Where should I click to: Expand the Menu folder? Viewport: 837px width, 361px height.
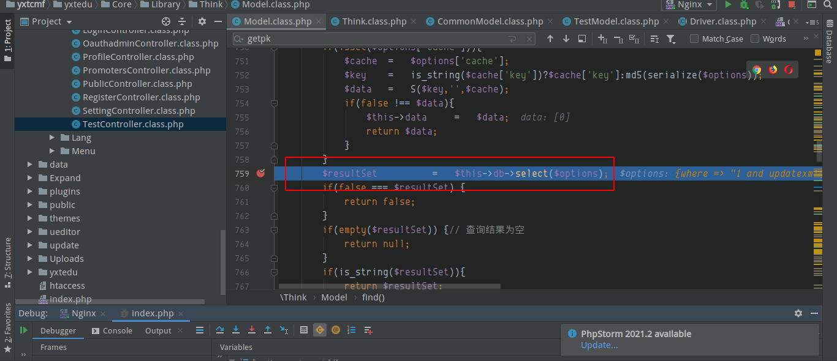pyautogui.click(x=53, y=151)
